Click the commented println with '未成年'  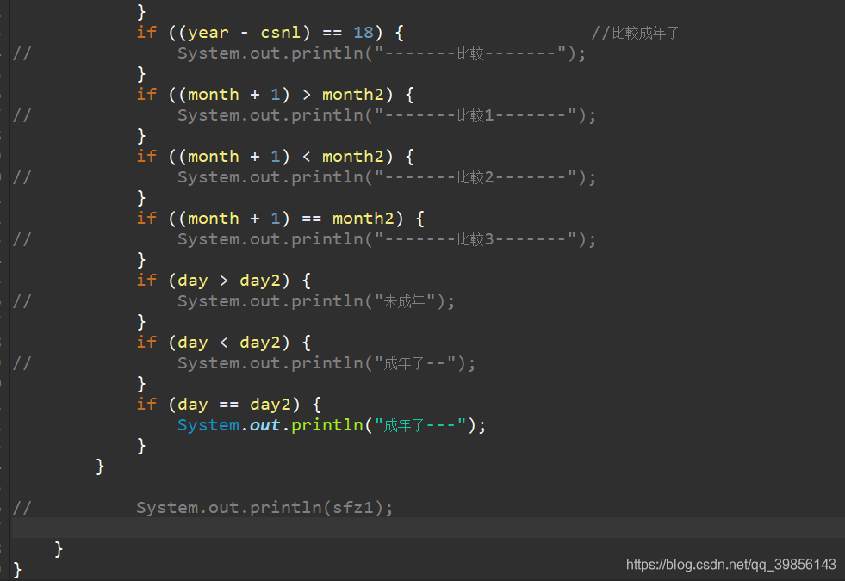(x=316, y=301)
